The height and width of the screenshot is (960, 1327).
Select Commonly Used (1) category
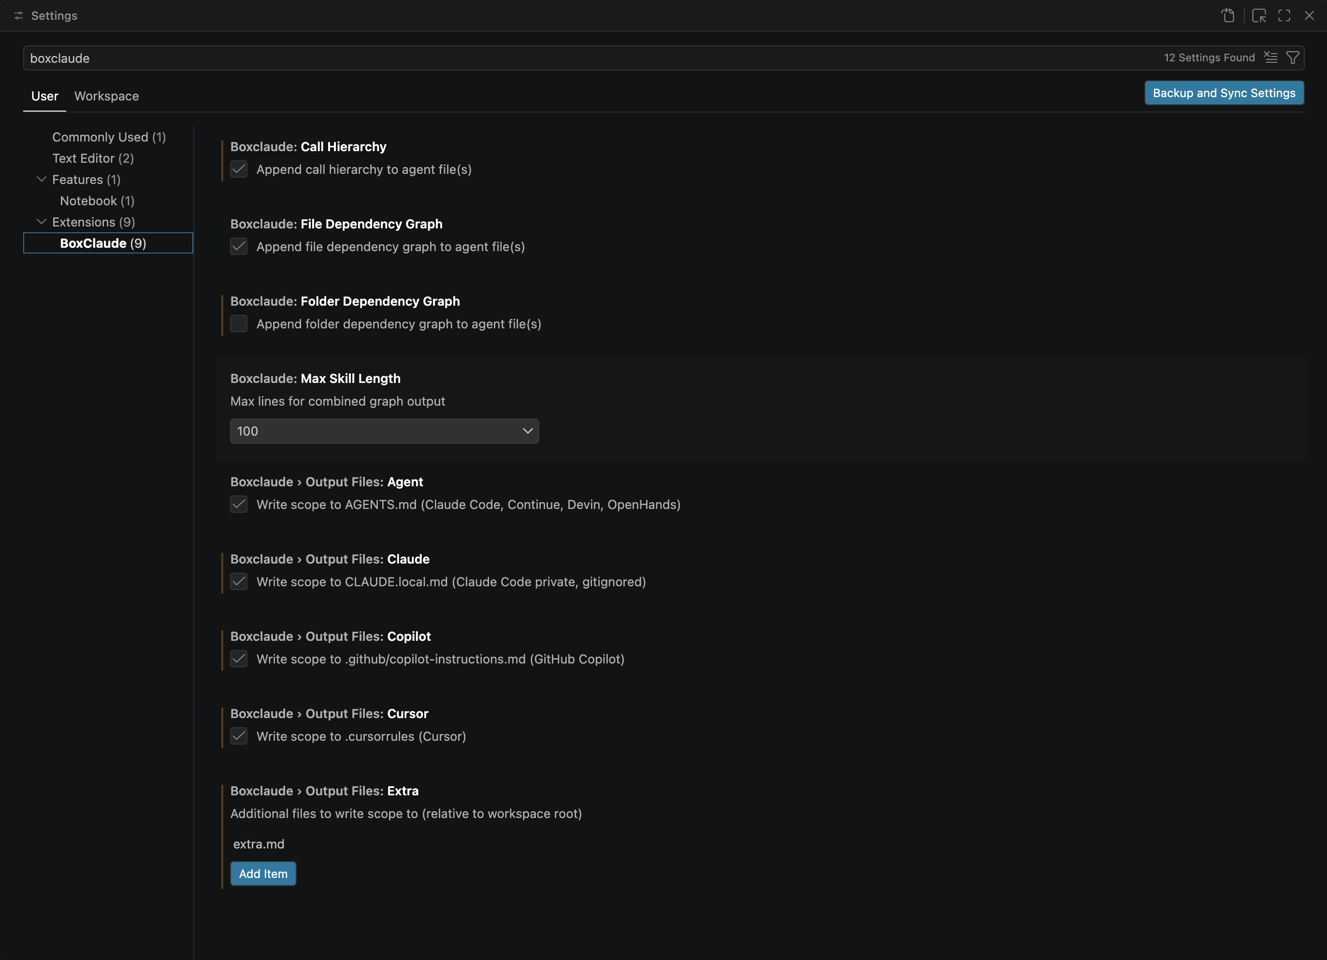click(109, 137)
